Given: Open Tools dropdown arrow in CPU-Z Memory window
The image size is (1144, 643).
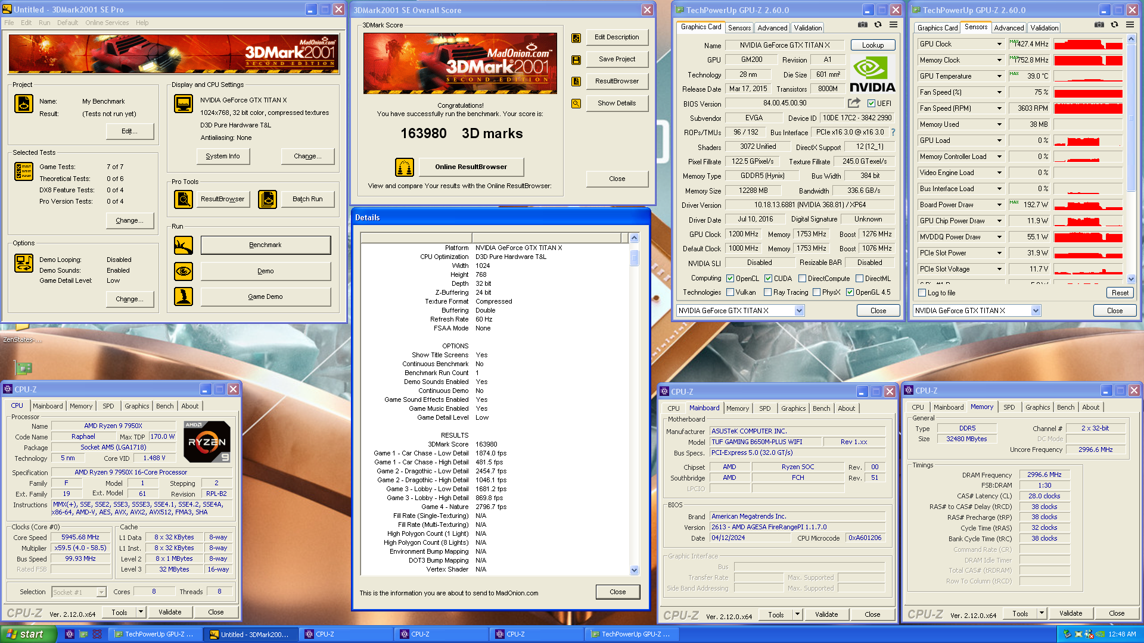Looking at the screenshot, I should point(1042,613).
